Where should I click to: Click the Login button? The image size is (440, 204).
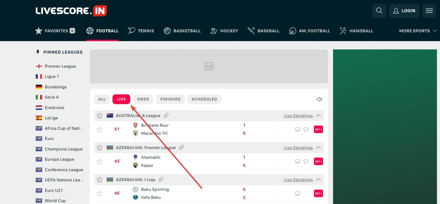[x=404, y=11]
